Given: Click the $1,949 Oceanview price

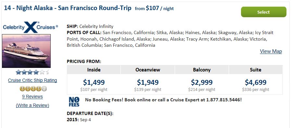Looking at the screenshot, I should click(x=148, y=82).
